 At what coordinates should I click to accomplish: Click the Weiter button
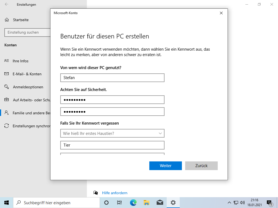[166, 166]
